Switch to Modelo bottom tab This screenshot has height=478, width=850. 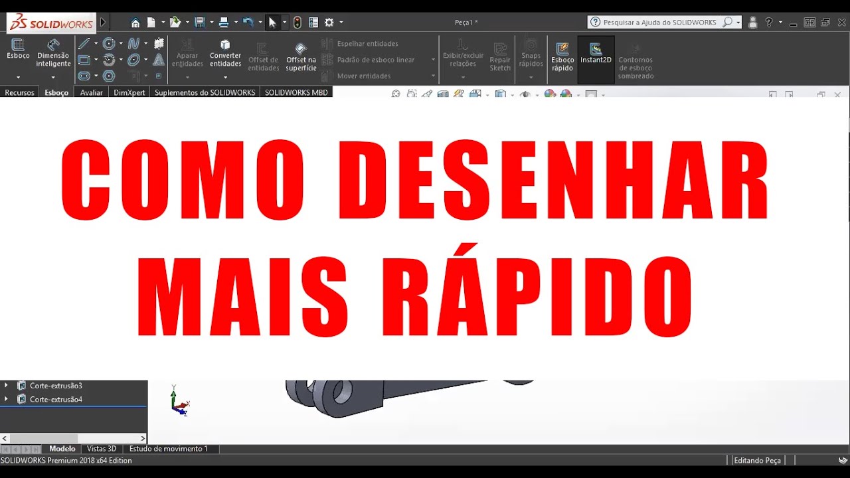(62, 449)
